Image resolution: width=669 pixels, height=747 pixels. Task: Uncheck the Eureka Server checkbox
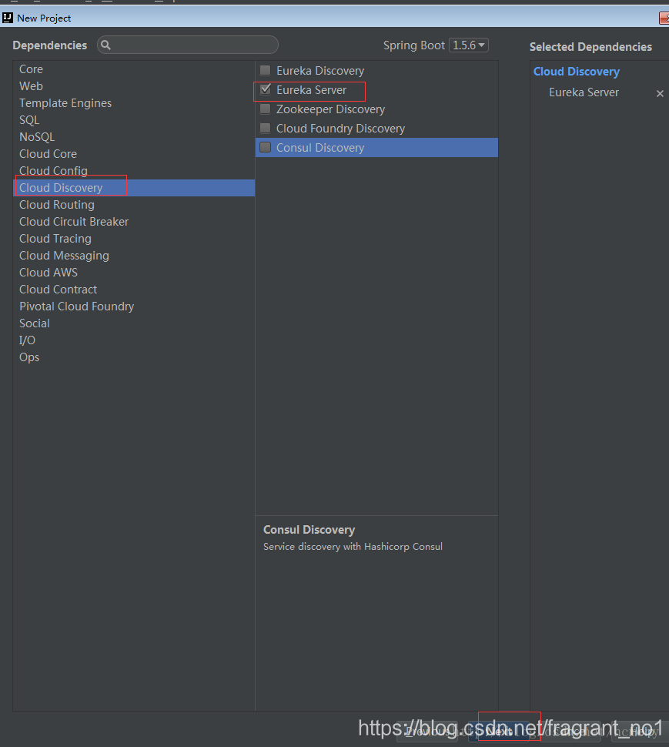click(x=266, y=89)
